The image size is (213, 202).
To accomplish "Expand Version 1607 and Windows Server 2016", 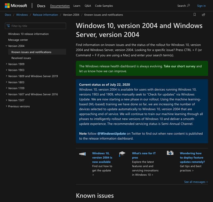I will click(x=6, y=94).
